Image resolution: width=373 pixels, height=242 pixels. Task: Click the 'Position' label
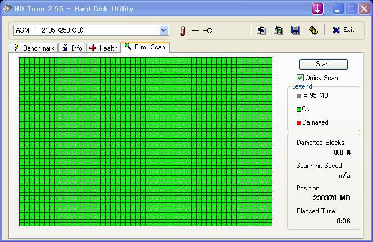tap(308, 188)
